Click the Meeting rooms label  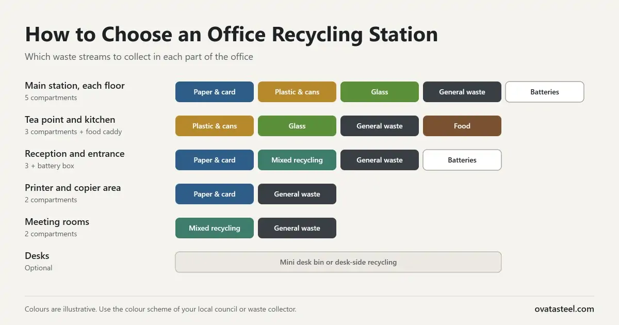coord(57,222)
